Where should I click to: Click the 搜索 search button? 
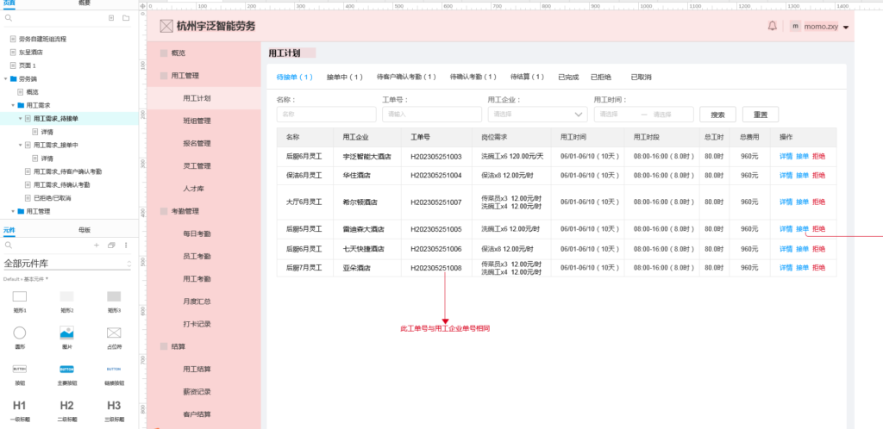tap(717, 114)
